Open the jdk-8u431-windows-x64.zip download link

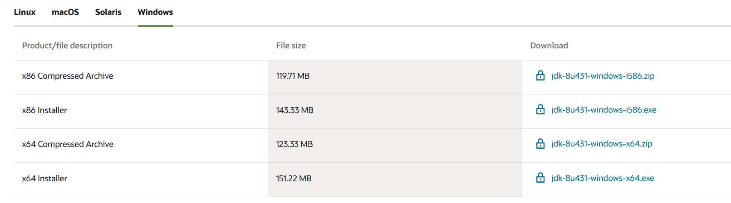(x=602, y=144)
